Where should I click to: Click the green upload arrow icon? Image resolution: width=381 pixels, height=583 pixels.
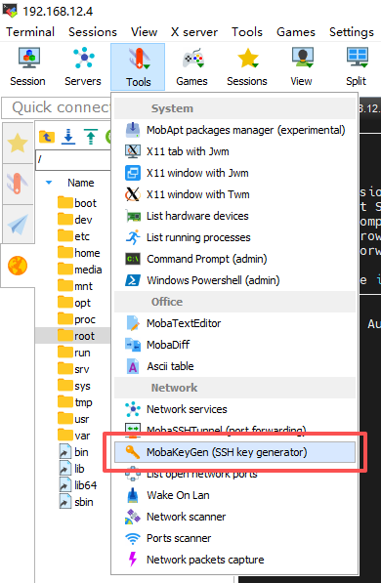(91, 137)
